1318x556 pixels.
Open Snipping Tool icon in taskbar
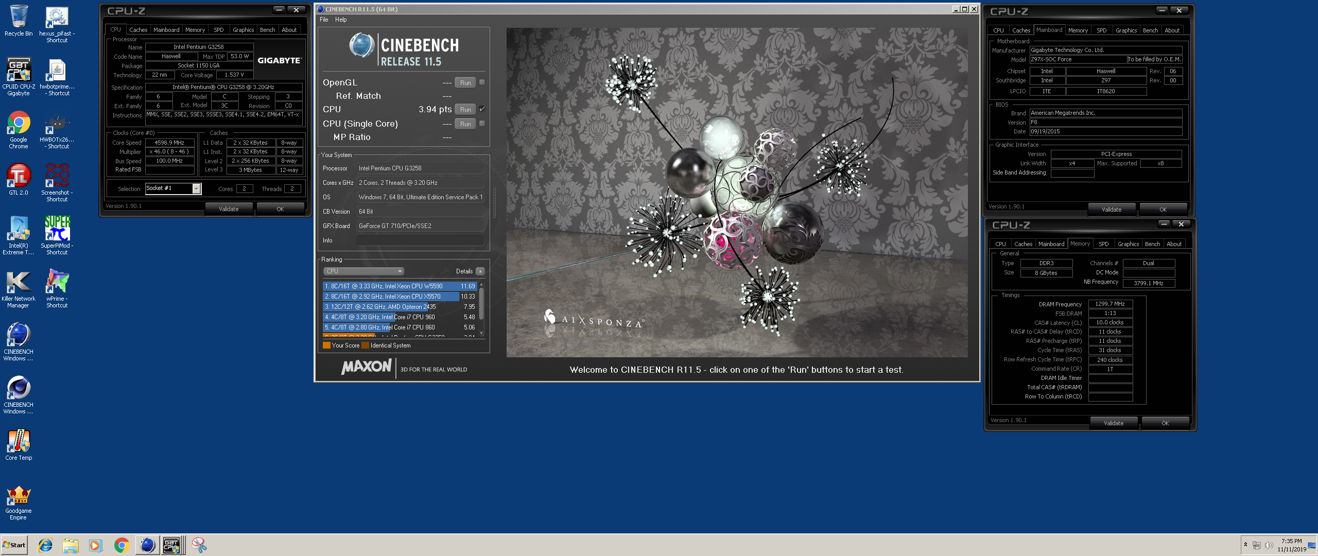click(199, 545)
